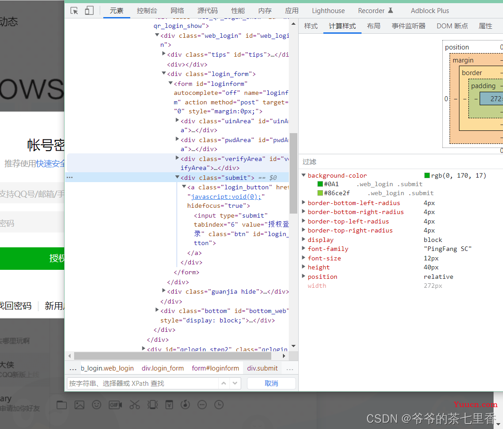503x429 pixels.
Task: Select the 计算样式 sidebar tab
Action: click(342, 26)
